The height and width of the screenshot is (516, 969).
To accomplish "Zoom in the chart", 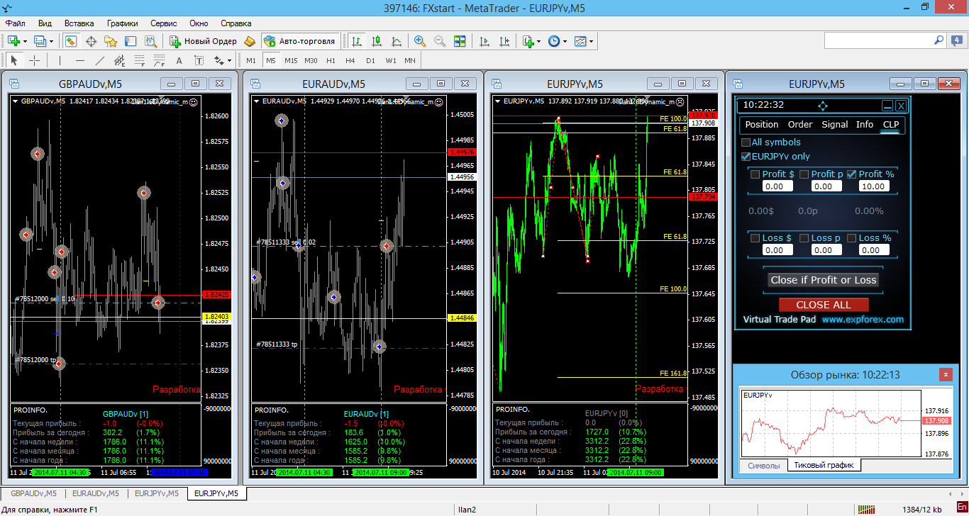I will [420, 41].
